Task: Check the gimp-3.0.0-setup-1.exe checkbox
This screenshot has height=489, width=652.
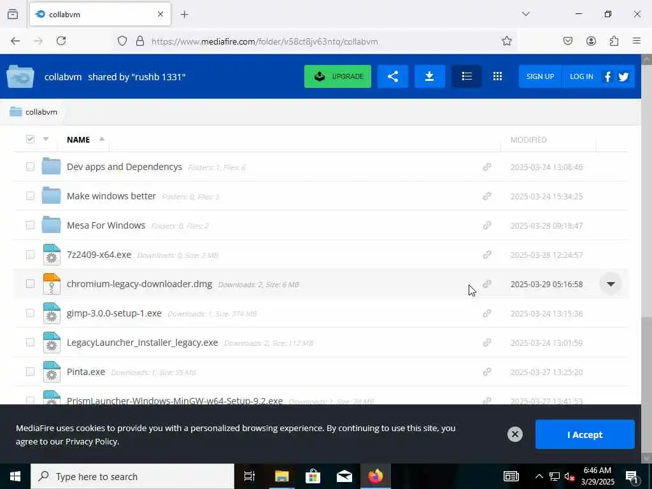Action: (30, 313)
